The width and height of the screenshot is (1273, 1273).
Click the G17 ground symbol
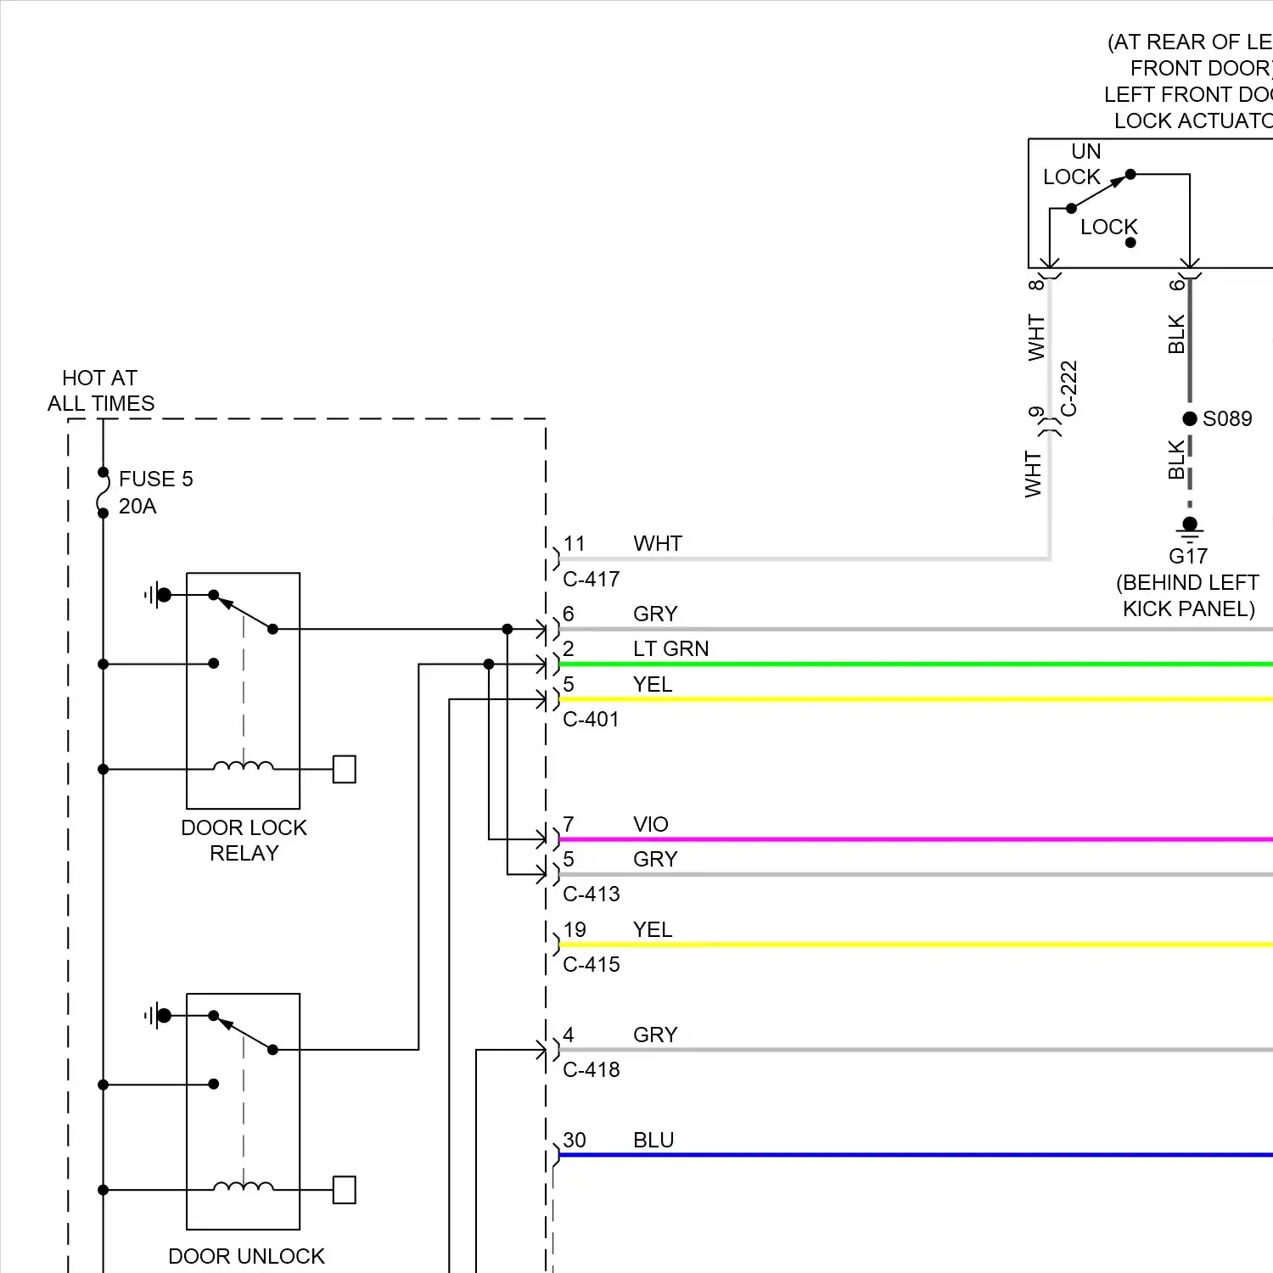(x=1190, y=529)
